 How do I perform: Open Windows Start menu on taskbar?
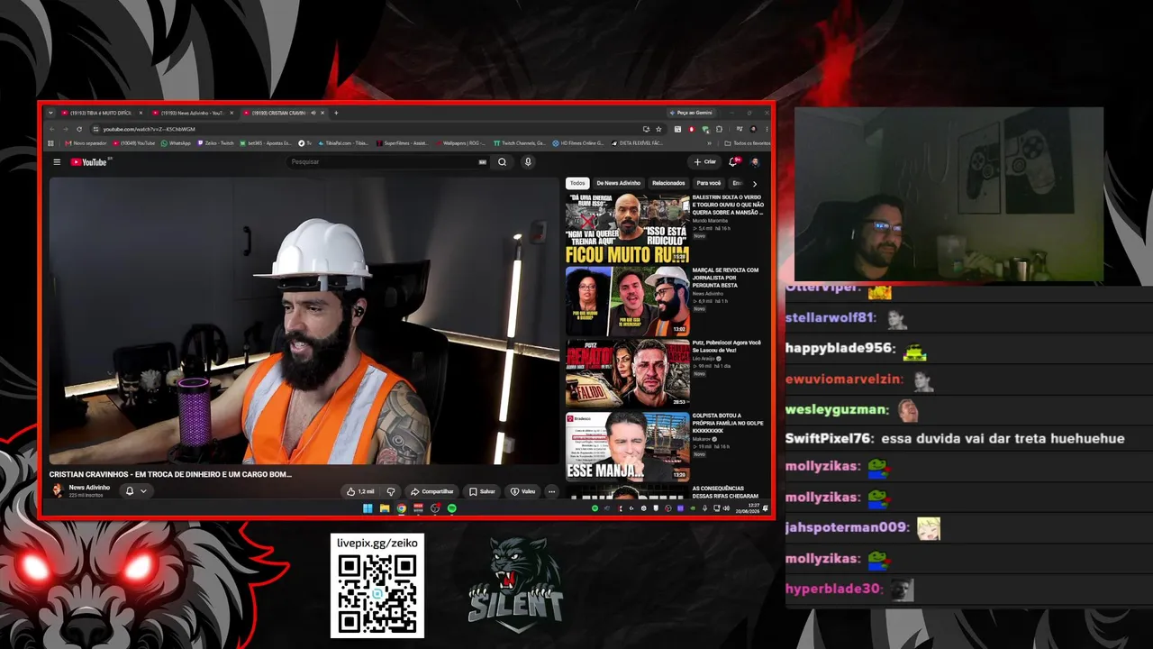368,508
